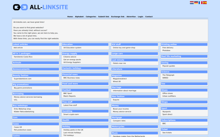This screenshot has width=220, height=137.
Task: Open the Large cars category header
Action: [x=135, y=54]
